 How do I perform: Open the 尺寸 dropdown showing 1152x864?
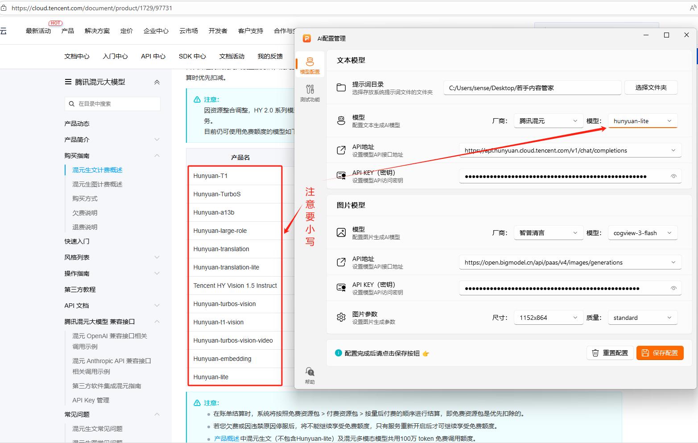click(548, 317)
